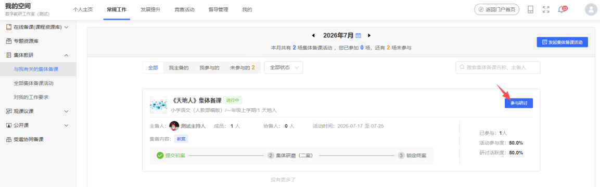Click the 观课议课 sidebar icon

tap(9, 111)
